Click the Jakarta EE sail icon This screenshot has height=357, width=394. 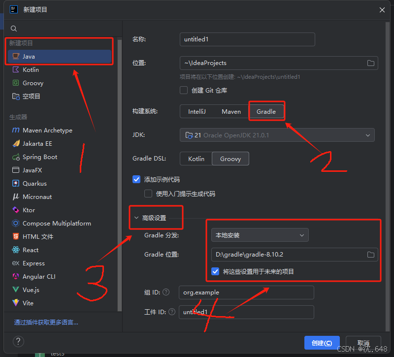tap(16, 143)
